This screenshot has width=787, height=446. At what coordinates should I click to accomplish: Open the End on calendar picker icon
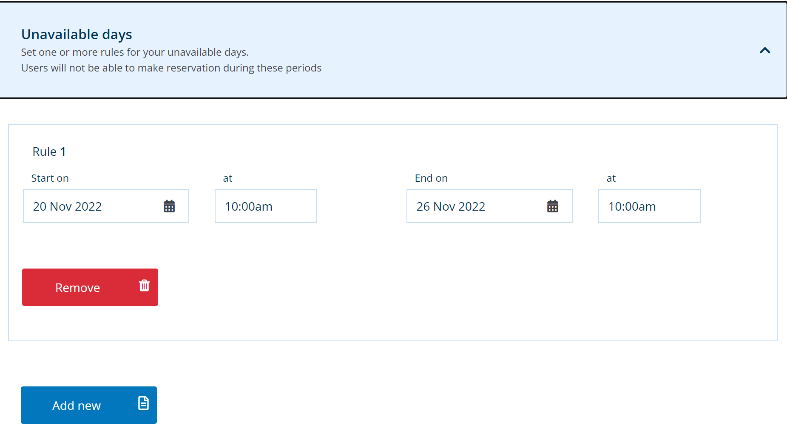click(553, 206)
